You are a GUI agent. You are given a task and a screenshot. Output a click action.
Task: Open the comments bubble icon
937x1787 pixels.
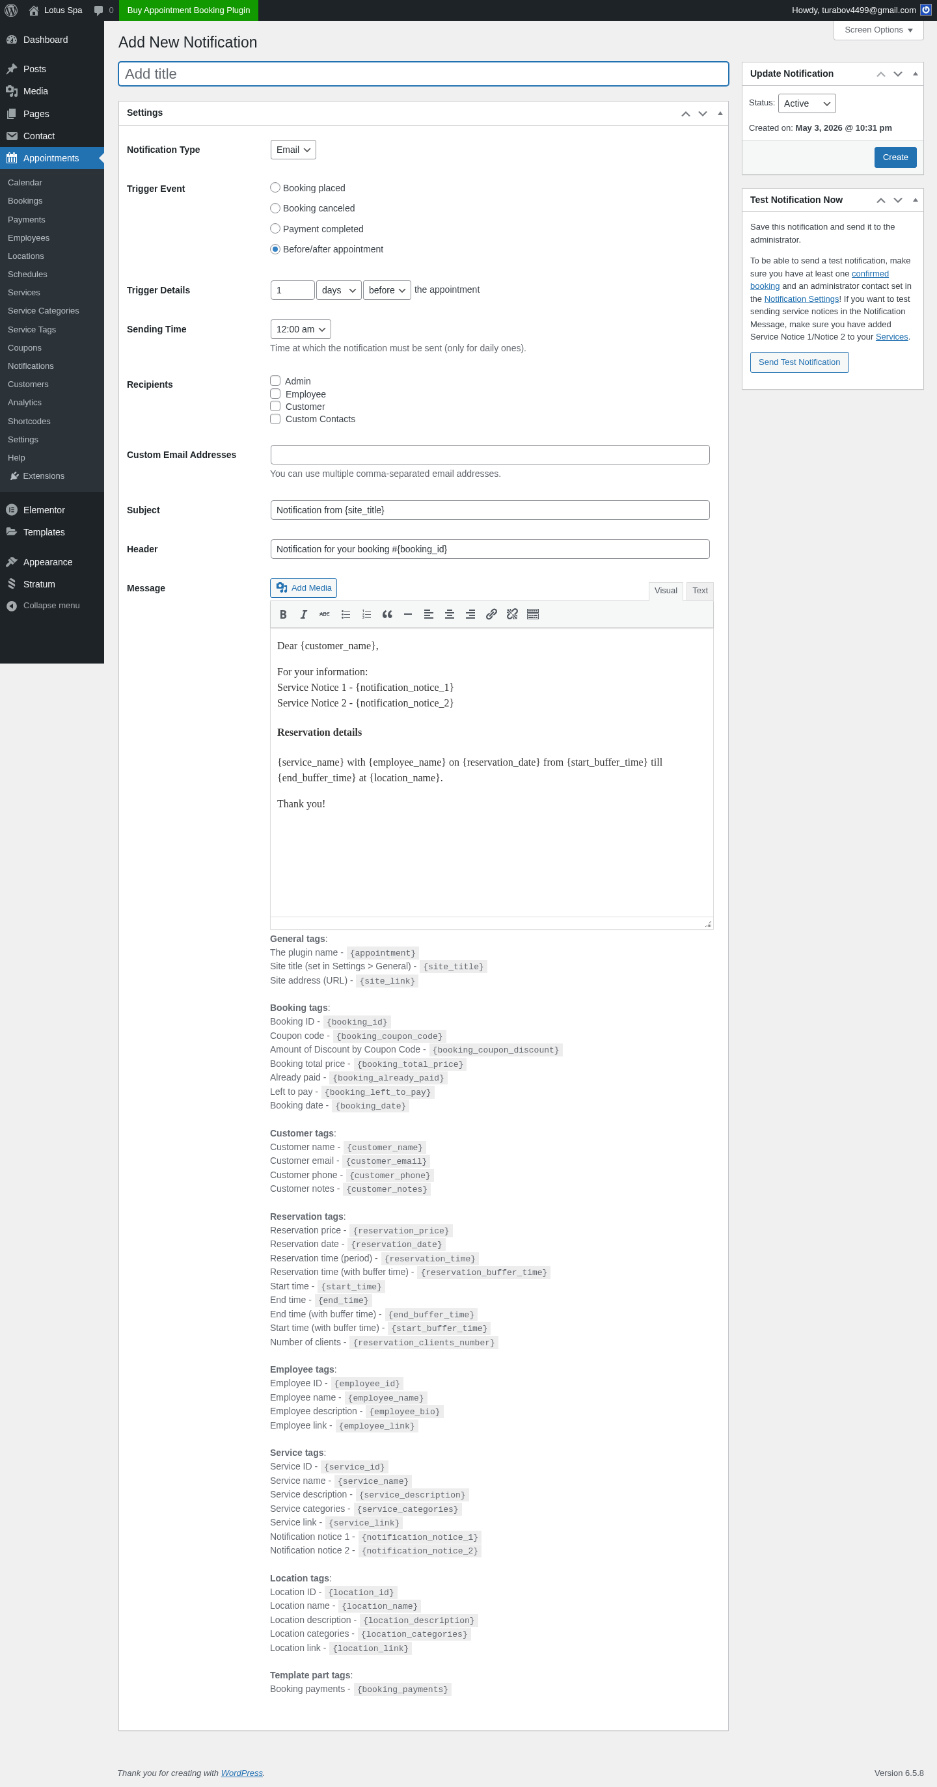point(98,10)
